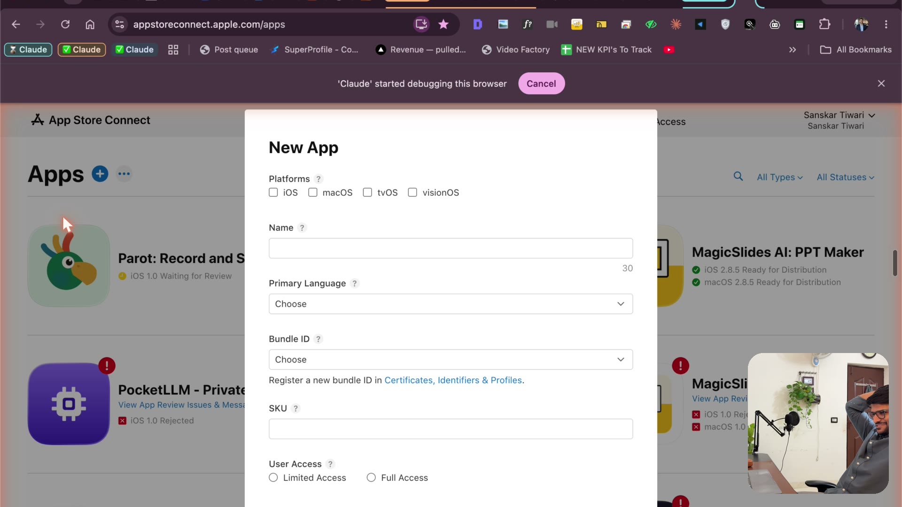
Task: Go back to the previous page
Action: tap(16, 24)
